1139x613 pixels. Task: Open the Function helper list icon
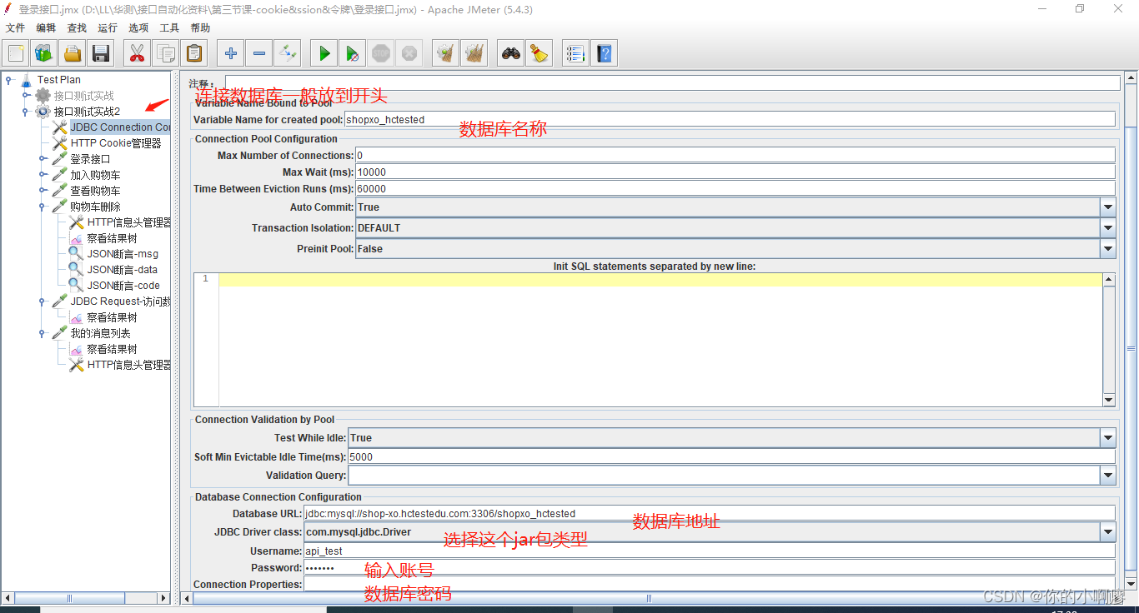tap(575, 54)
